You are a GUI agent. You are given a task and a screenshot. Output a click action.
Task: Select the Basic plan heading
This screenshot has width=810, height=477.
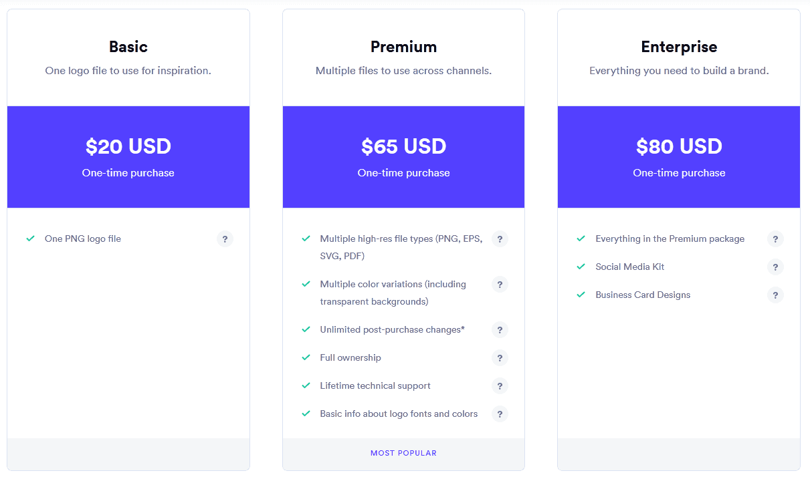coord(128,47)
